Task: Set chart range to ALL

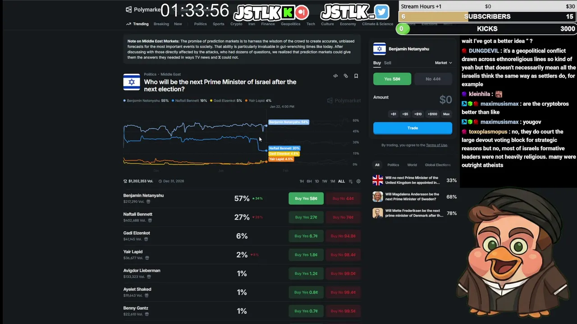Action: [341, 181]
